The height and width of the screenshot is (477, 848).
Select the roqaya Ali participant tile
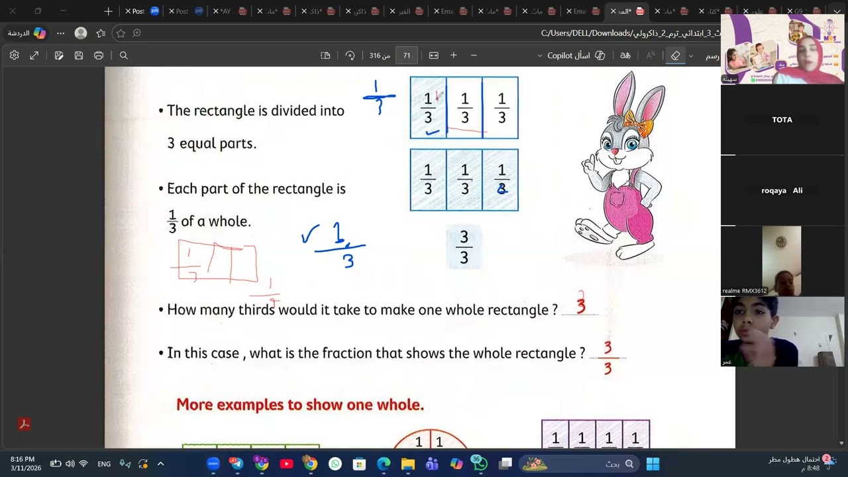[x=782, y=190]
